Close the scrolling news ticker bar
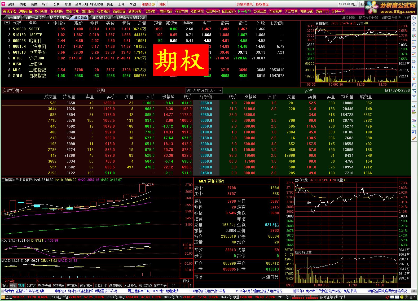The height and width of the screenshot is (301, 418). click(414, 291)
